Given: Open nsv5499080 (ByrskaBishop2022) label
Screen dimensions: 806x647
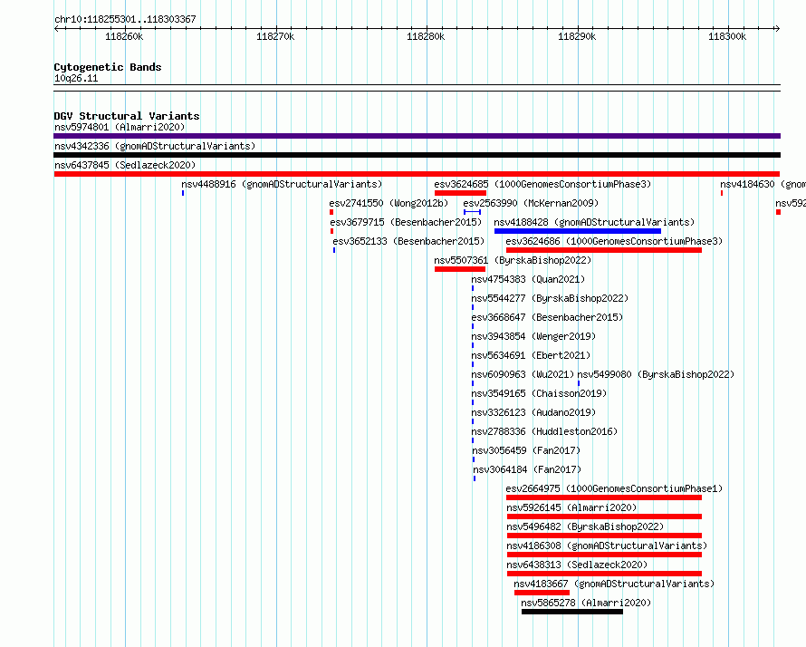Looking at the screenshot, I should pyautogui.click(x=656, y=374).
